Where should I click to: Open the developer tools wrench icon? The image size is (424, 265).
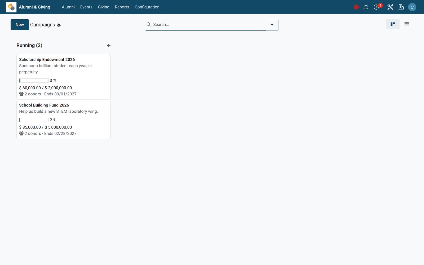coord(390,7)
